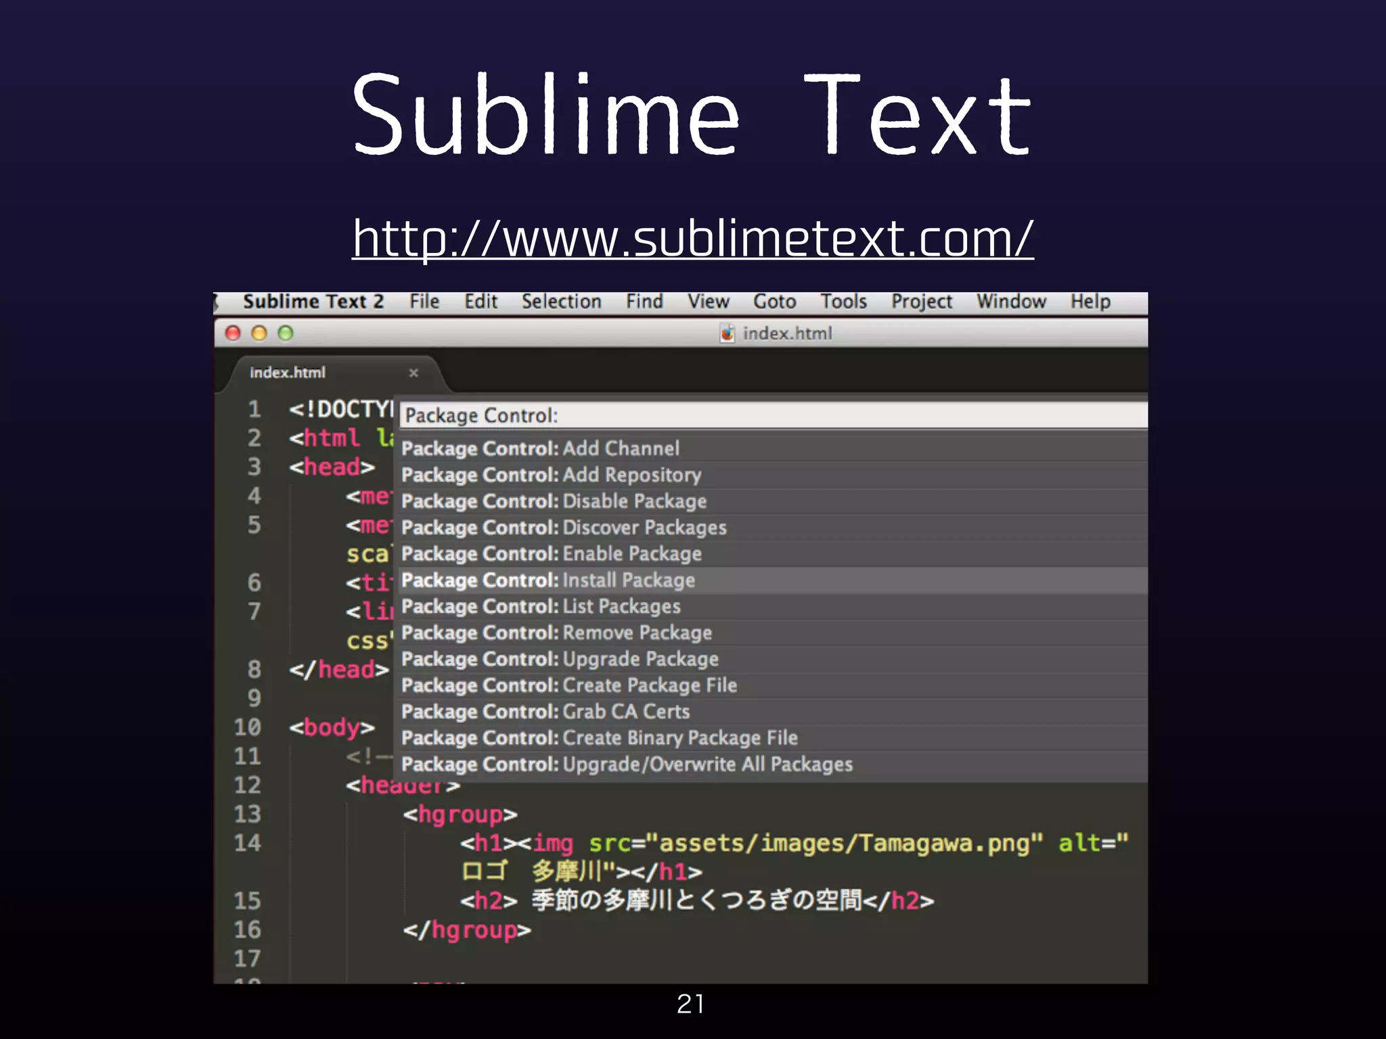Open the Project menu
Screen dimensions: 1386x1039
point(921,302)
